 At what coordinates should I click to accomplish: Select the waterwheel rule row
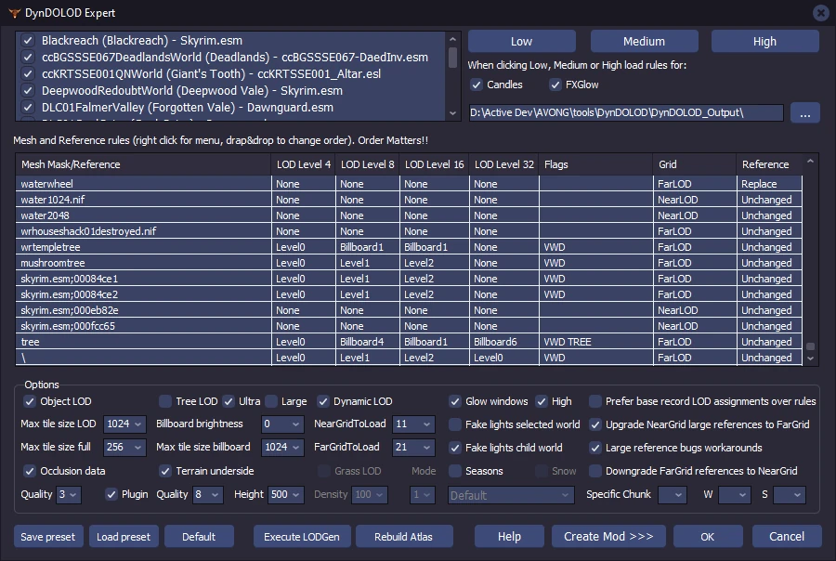(409, 184)
